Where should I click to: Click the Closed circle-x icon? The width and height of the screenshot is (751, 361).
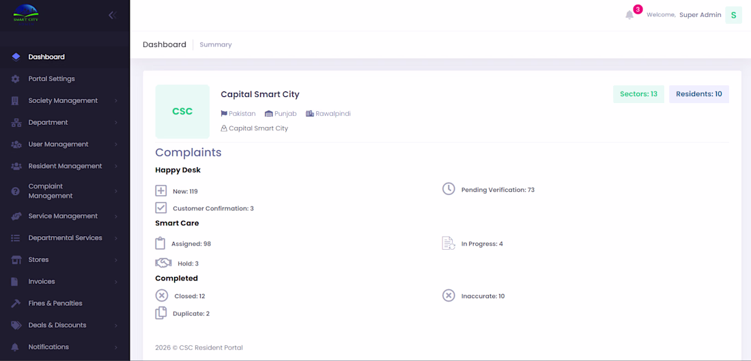click(x=162, y=295)
